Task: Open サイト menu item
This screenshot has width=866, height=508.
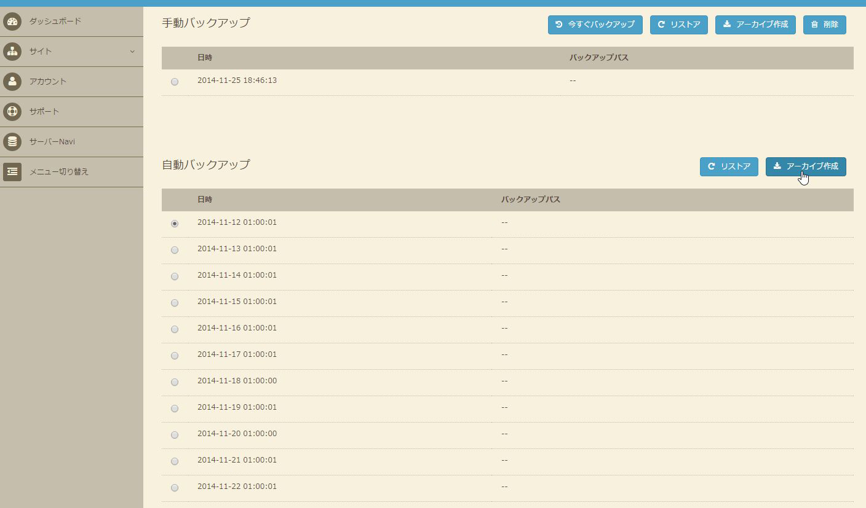Action: pyautogui.click(x=71, y=52)
